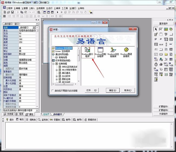Click the 边框 value 普通固定边框
The height and width of the screenshot is (152, 176).
(x=27, y=60)
